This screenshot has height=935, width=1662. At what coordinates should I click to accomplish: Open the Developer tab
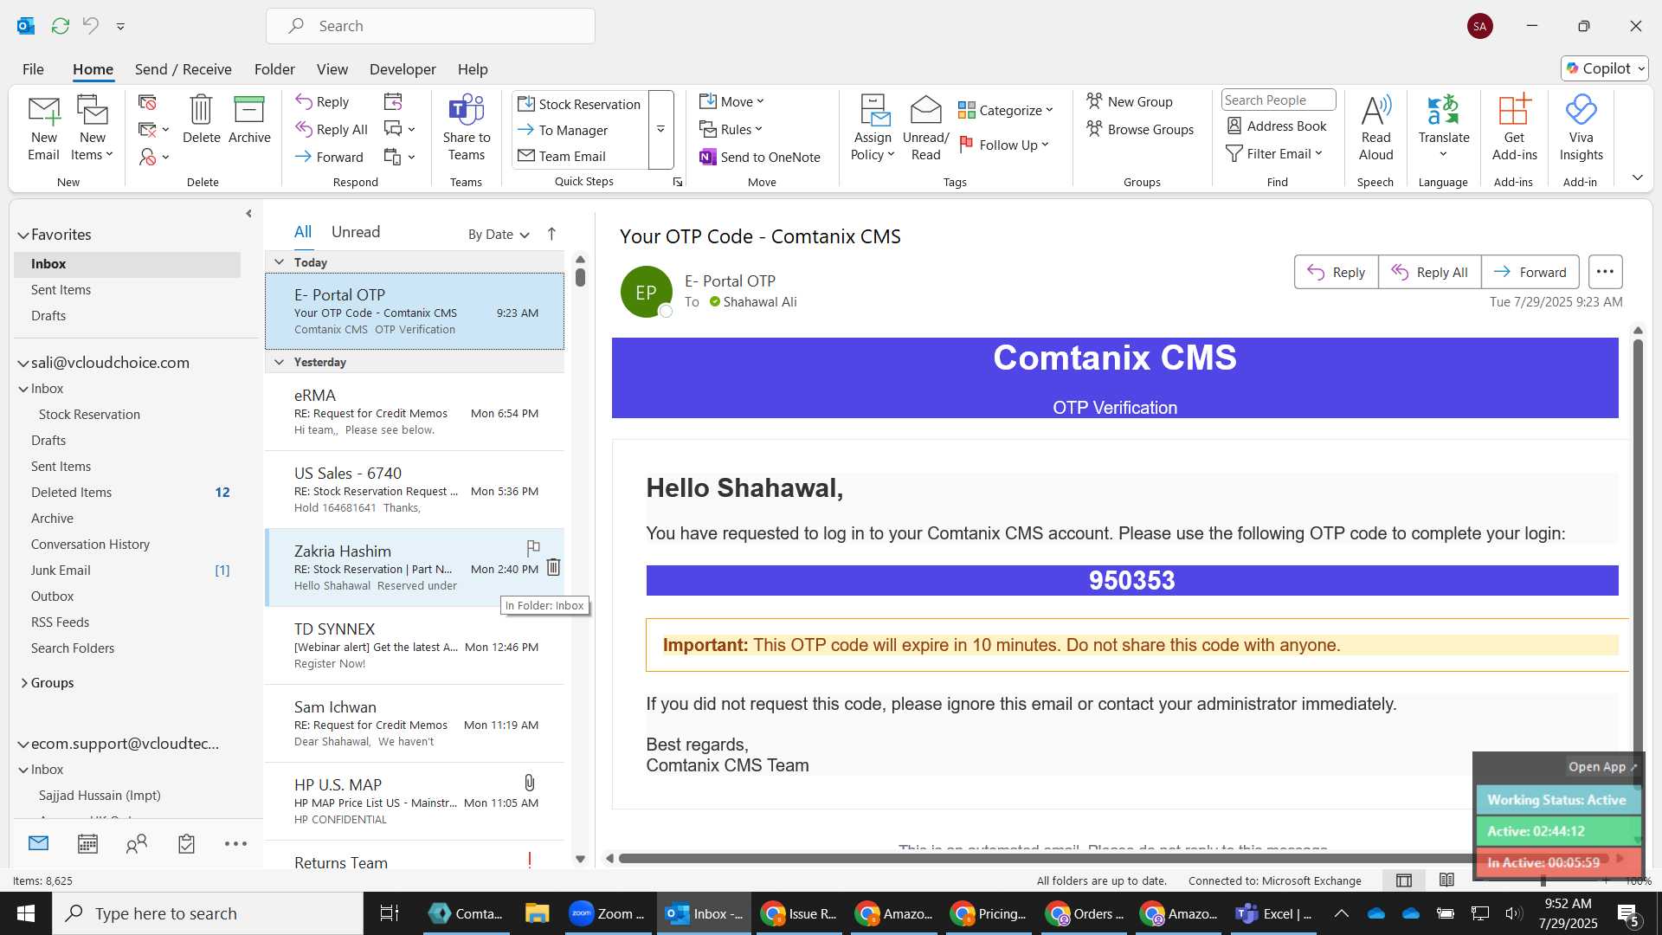403,69
